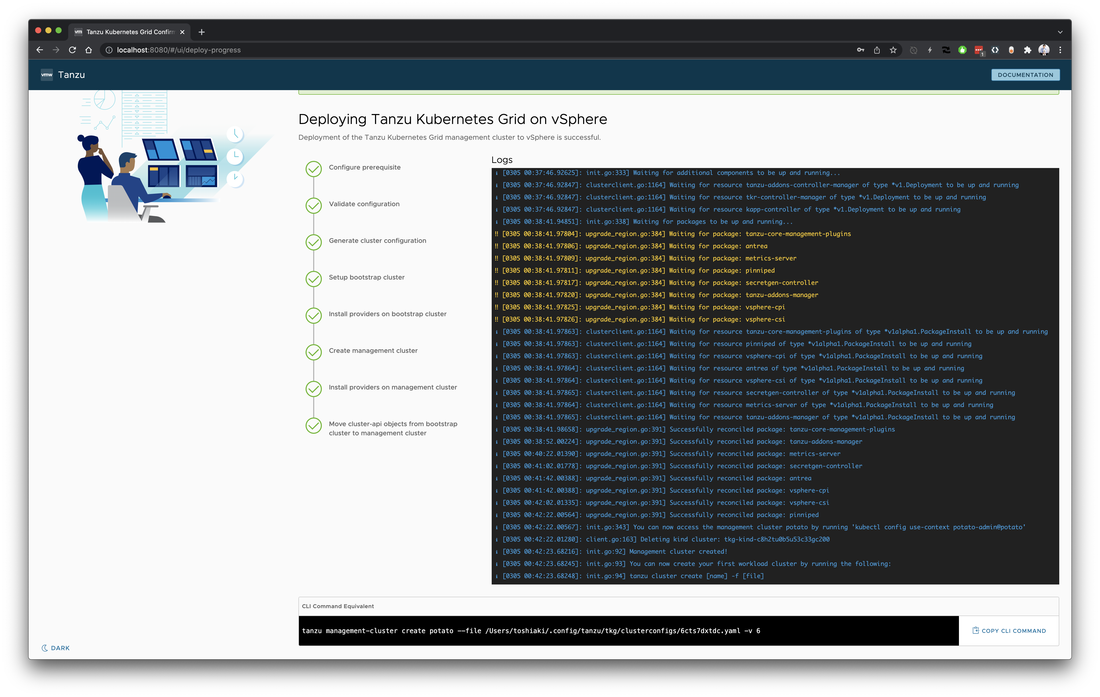Image resolution: width=1100 pixels, height=697 pixels.
Task: Toggle DARK theme mode
Action: click(56, 648)
